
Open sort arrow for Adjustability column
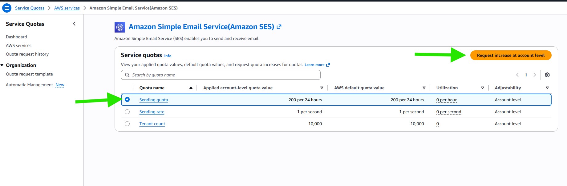[547, 88]
